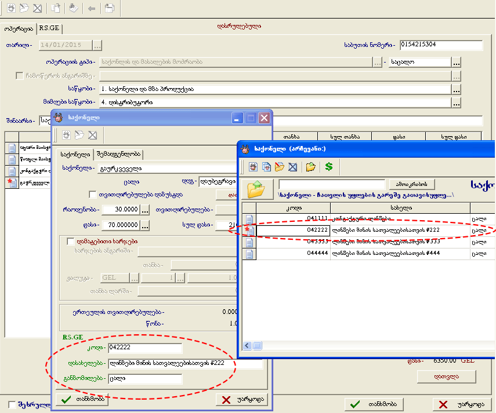Click the სახელი column header in the selection window
Screen dimensions: 496x413
[400, 208]
